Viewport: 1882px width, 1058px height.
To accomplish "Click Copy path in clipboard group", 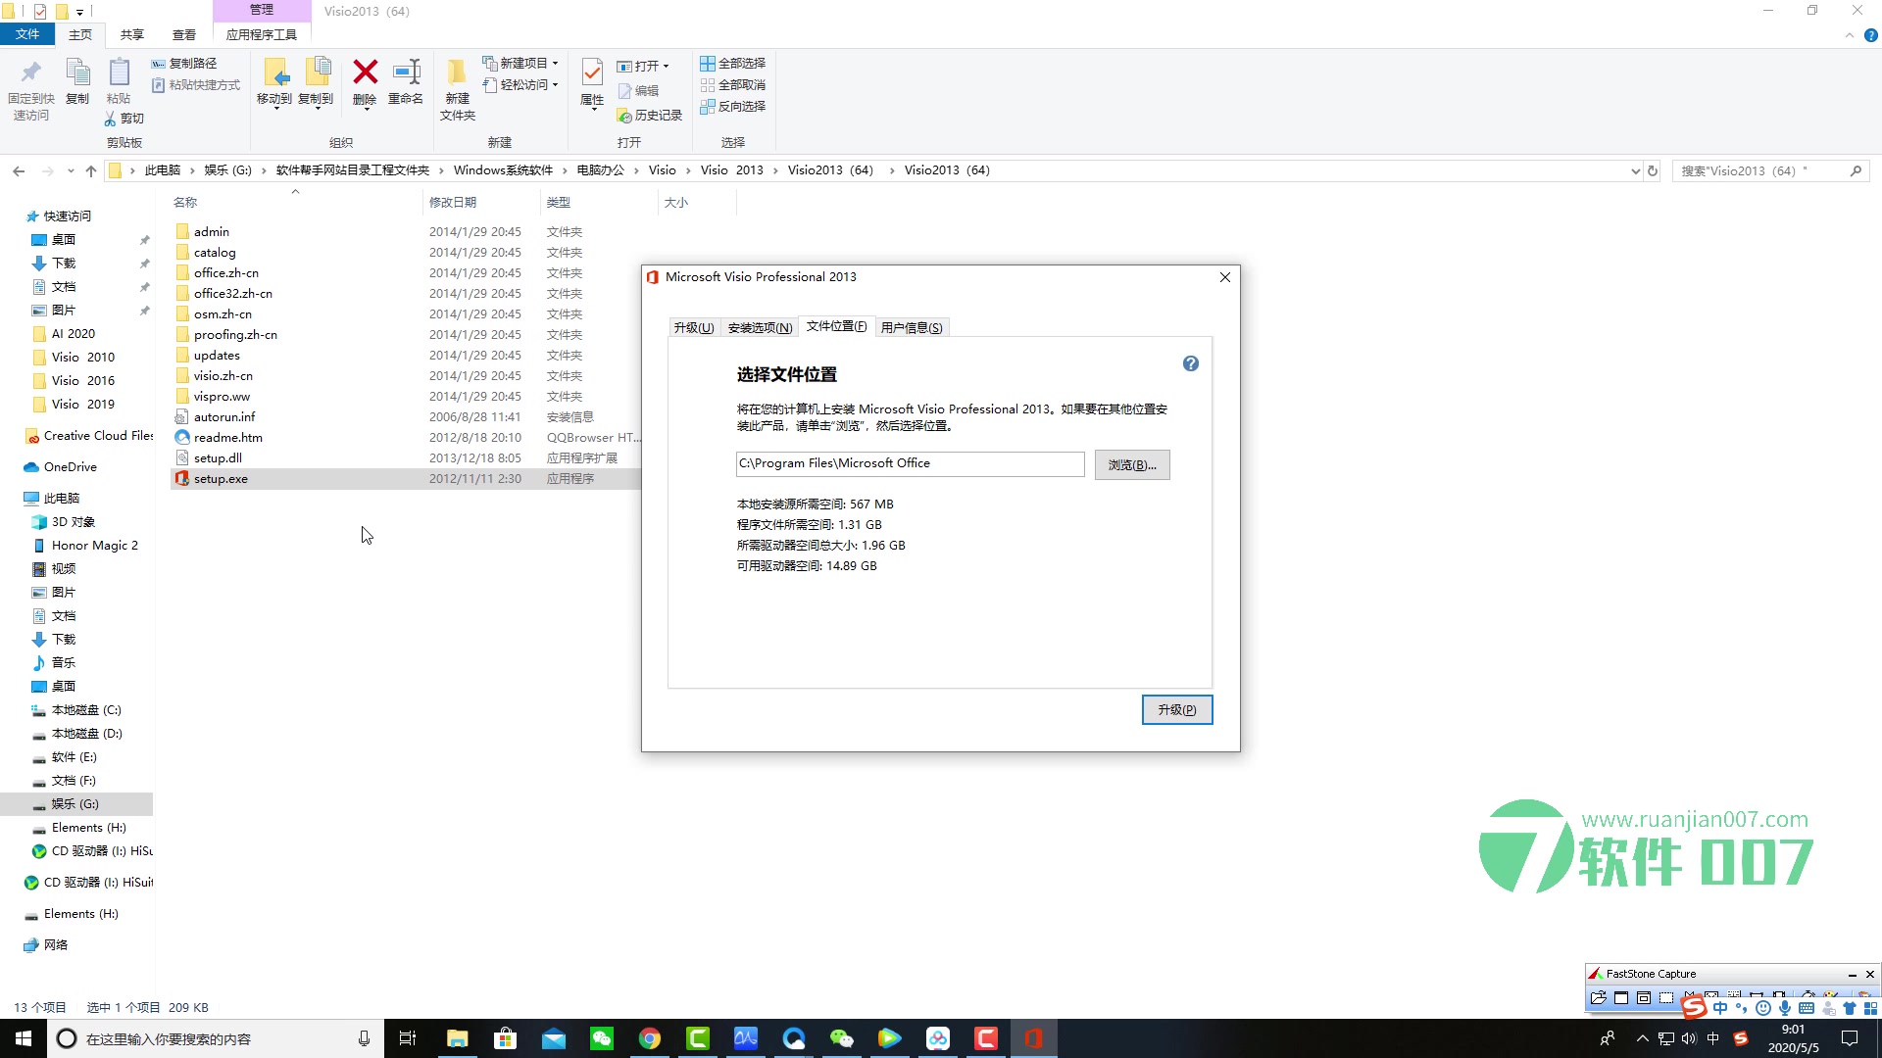I will (x=184, y=64).
